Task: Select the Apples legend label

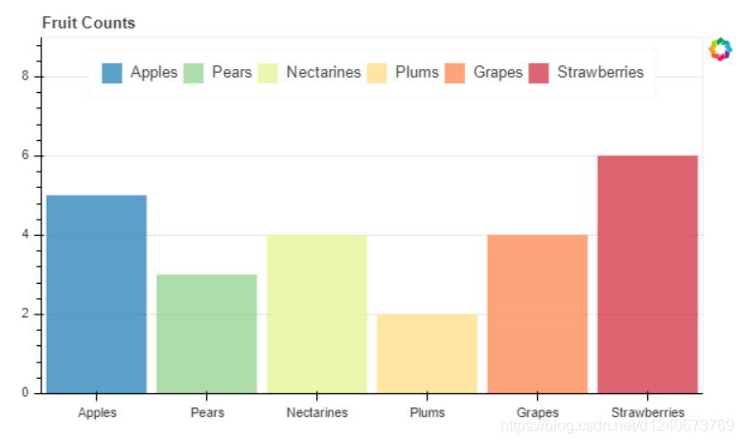Action: (153, 73)
